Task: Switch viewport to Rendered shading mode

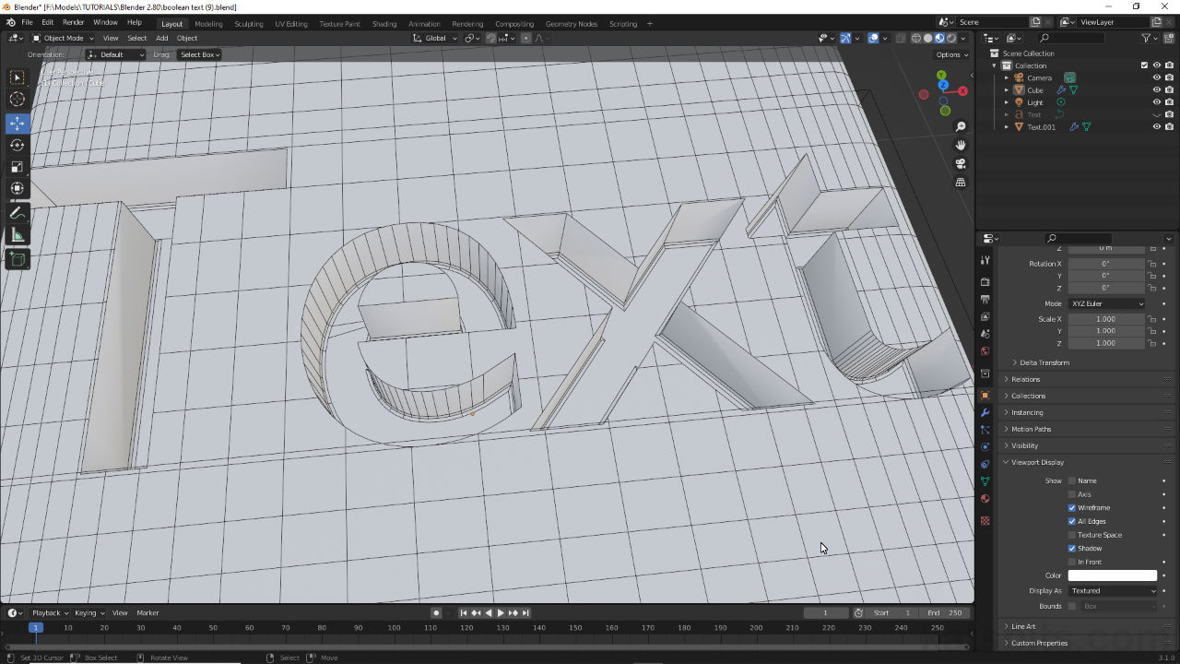Action: point(950,38)
